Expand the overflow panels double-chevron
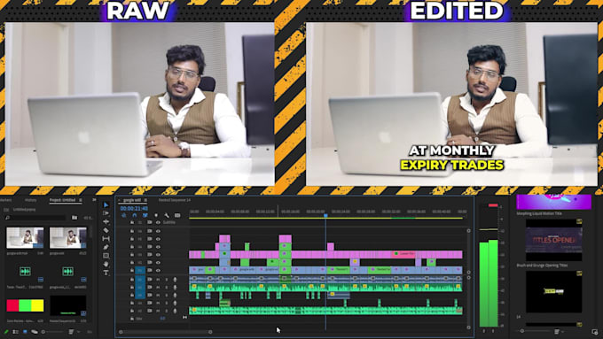 point(94,200)
